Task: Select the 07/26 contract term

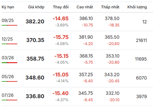Action: [x=8, y=95]
